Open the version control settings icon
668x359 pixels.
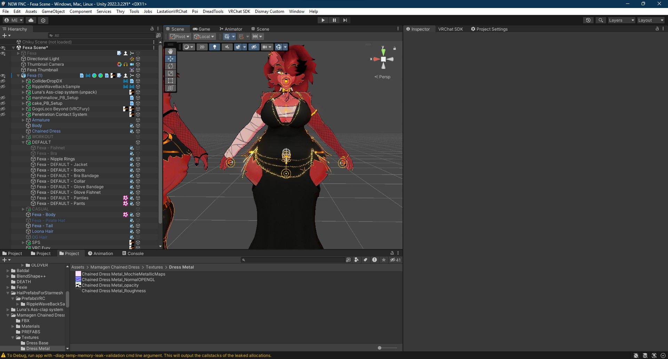(43, 20)
